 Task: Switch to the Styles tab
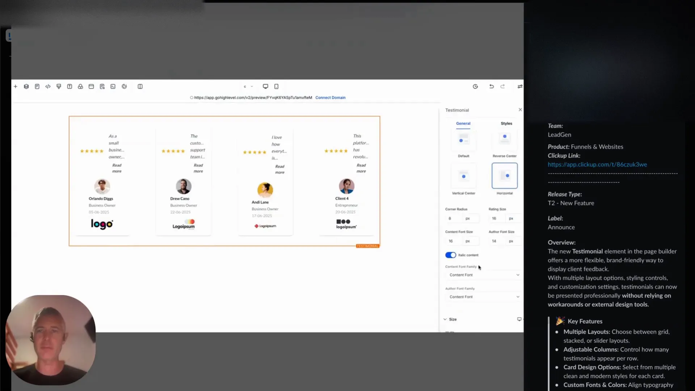click(506, 123)
